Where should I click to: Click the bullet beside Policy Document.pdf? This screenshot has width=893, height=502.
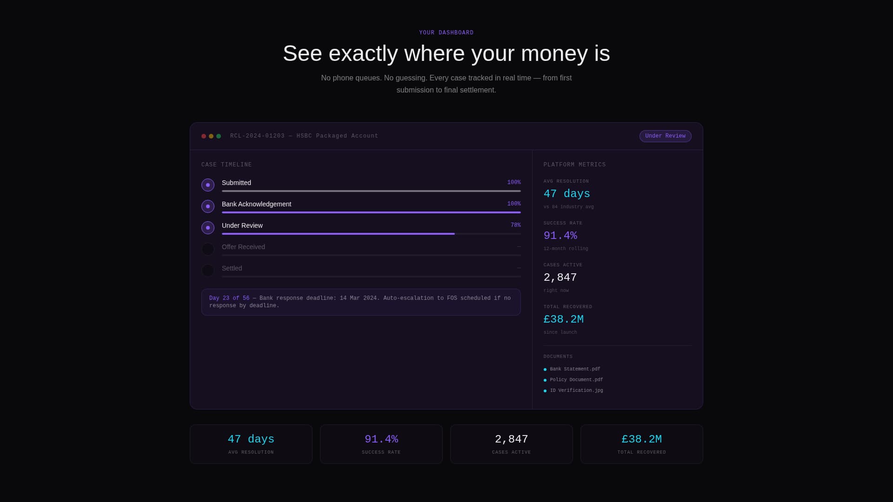click(545, 380)
